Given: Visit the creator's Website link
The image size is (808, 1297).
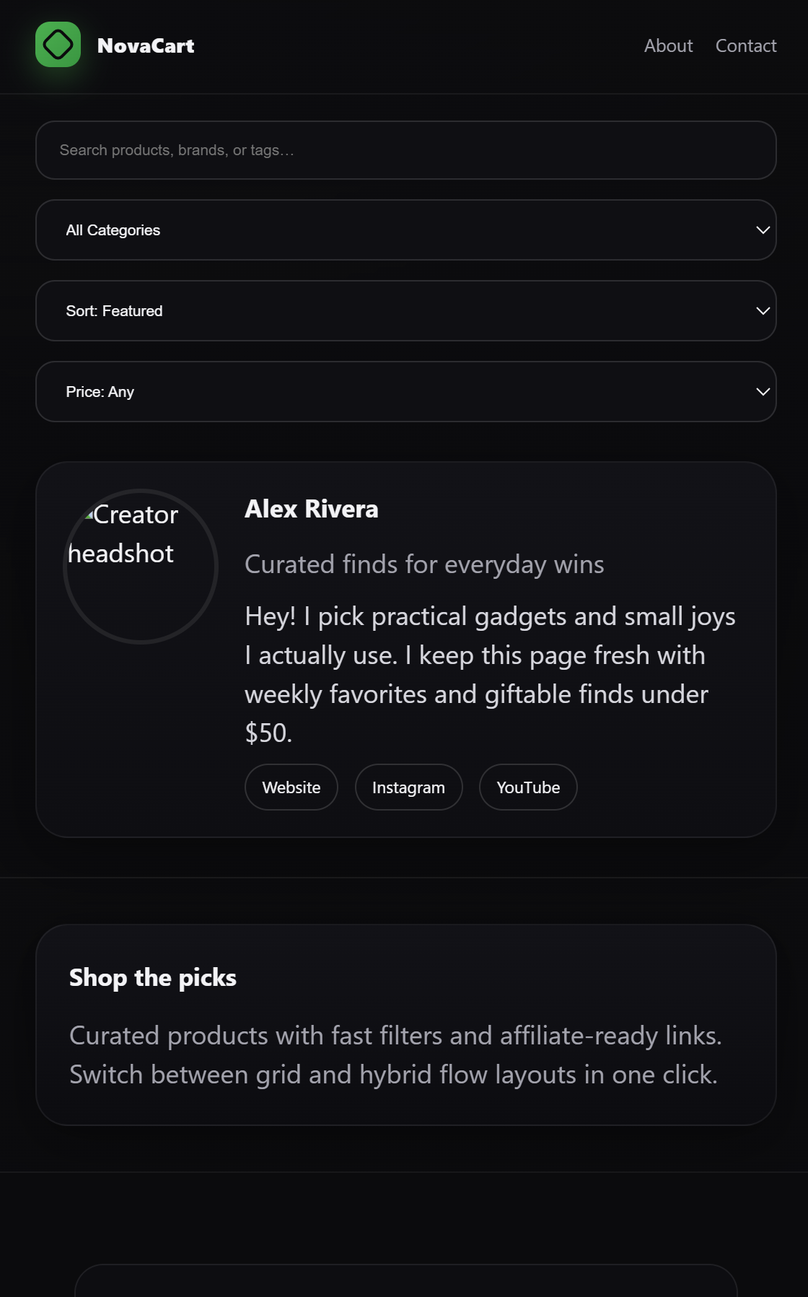Looking at the screenshot, I should click(x=291, y=787).
